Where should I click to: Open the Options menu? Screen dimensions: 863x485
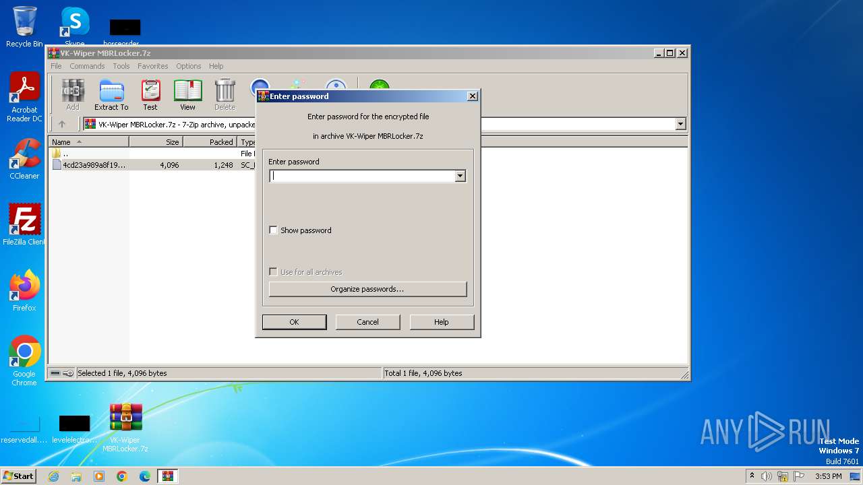(x=189, y=66)
